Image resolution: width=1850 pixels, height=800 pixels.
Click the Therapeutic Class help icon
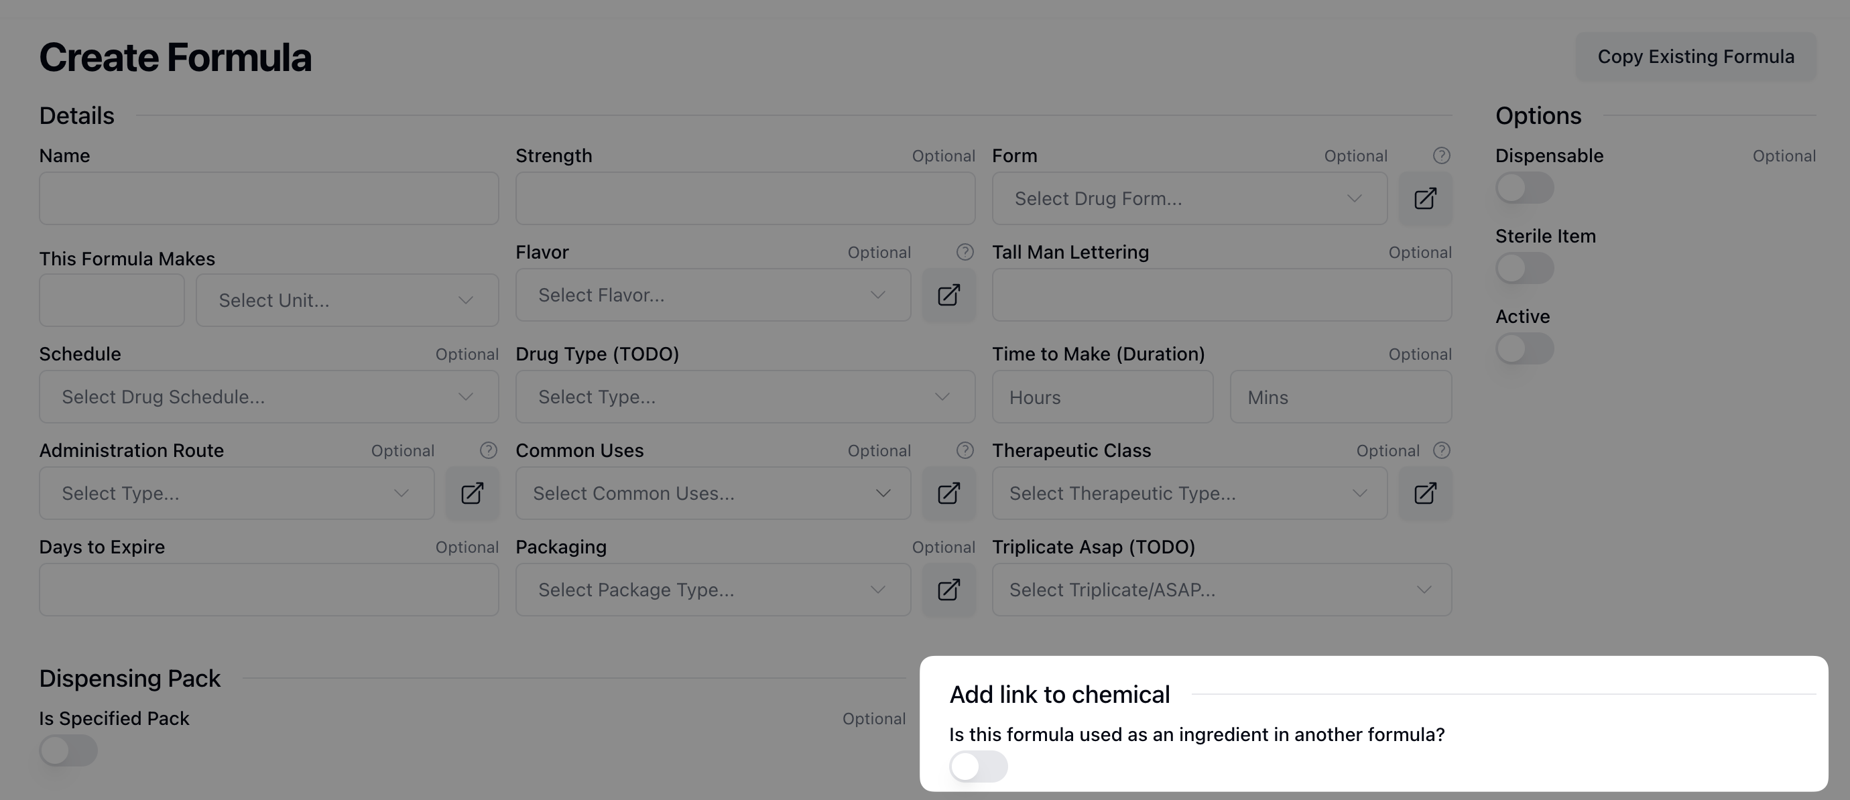pos(1441,450)
